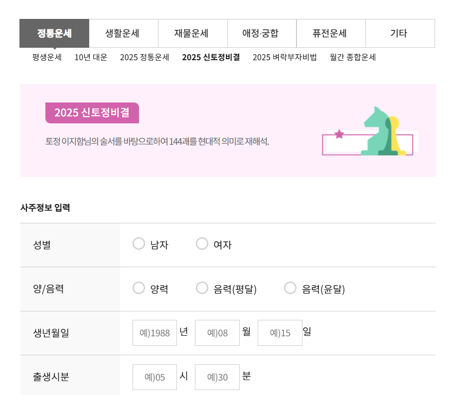Open 2025 정통운세
The height and width of the screenshot is (395, 455).
click(145, 57)
